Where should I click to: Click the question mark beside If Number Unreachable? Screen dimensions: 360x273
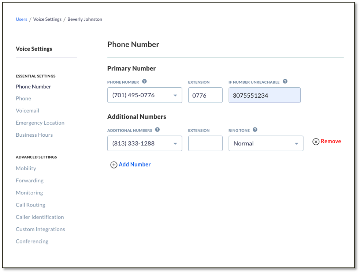pyautogui.click(x=285, y=81)
